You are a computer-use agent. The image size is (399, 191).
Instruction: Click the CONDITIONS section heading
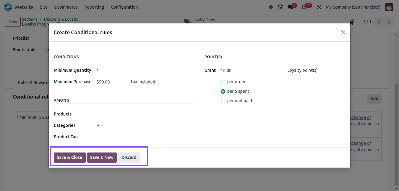click(66, 57)
